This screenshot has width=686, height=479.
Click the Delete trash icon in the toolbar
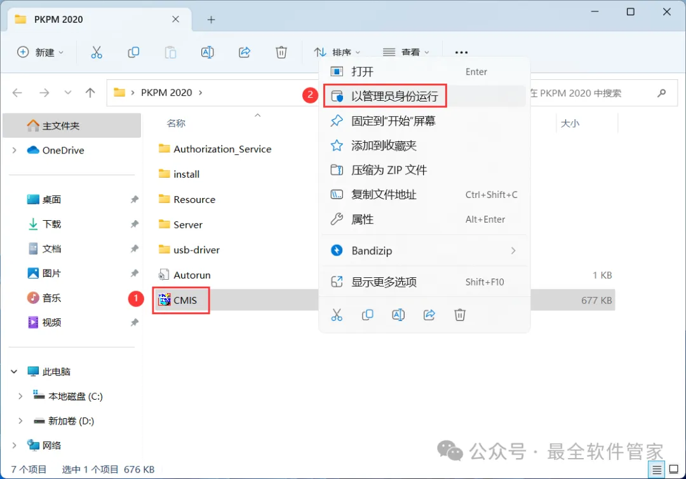click(x=281, y=53)
